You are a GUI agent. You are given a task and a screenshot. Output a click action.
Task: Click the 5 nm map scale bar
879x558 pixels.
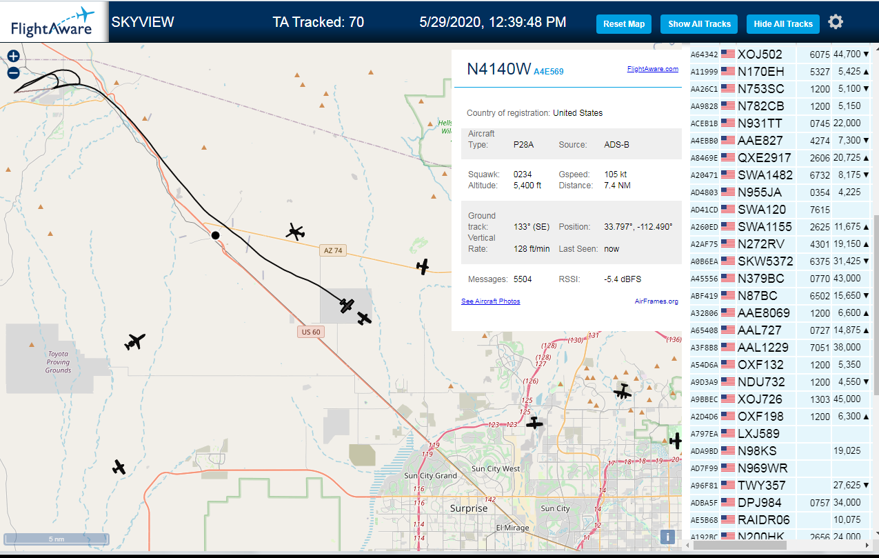point(56,539)
